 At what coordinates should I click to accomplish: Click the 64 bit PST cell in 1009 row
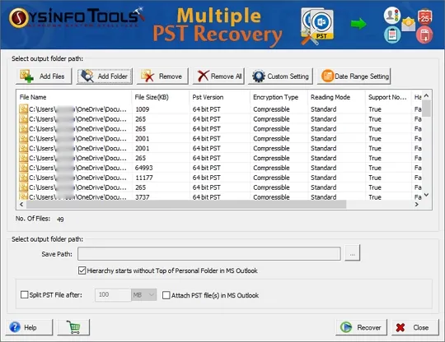point(206,109)
